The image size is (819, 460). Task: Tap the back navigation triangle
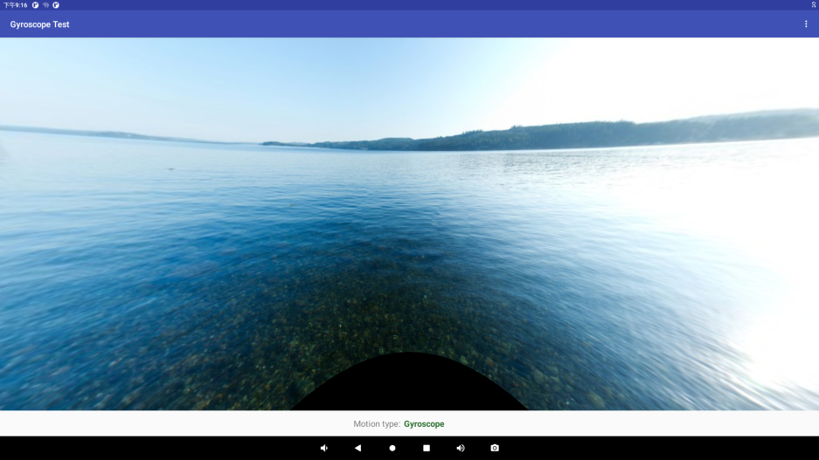pyautogui.click(x=357, y=448)
